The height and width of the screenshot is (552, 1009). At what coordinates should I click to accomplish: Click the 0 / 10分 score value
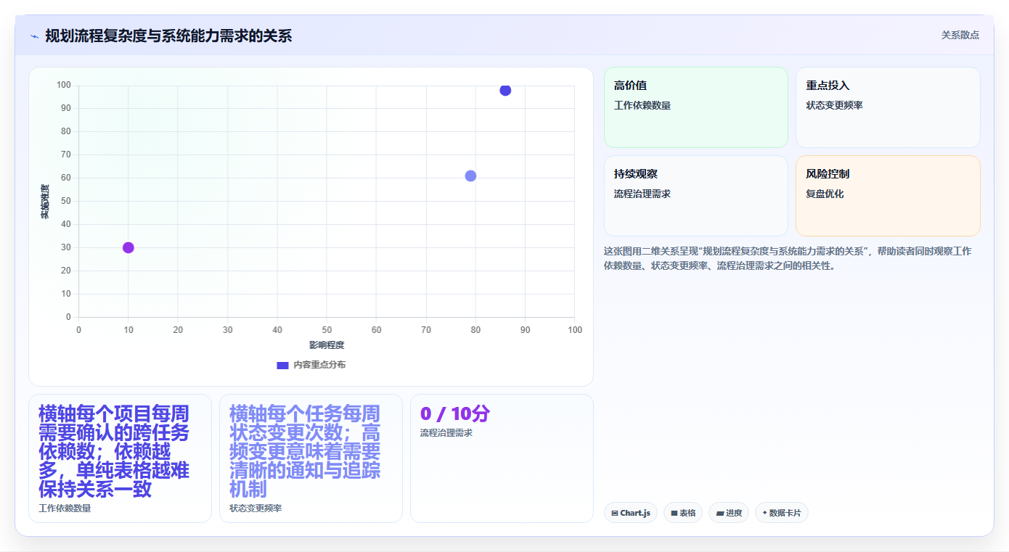(x=455, y=414)
